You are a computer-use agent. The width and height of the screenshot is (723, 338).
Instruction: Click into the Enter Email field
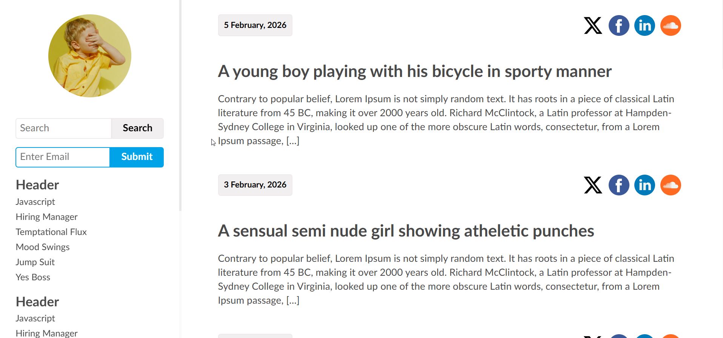pos(63,157)
